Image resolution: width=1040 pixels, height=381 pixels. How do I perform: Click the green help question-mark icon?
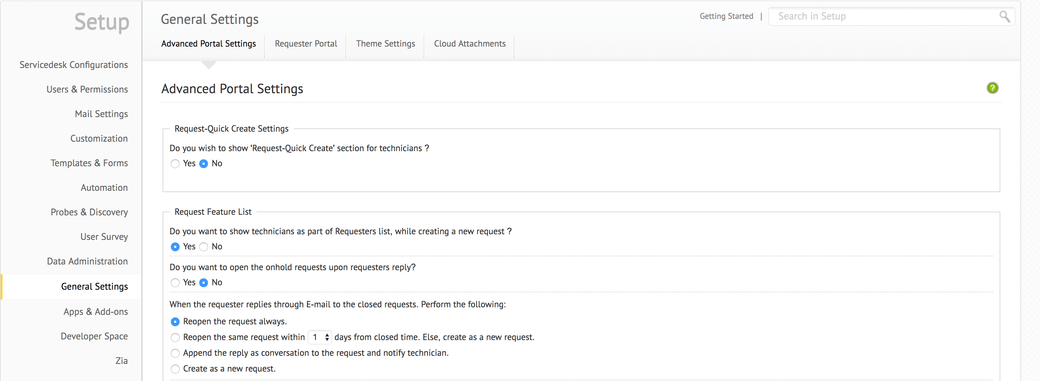coord(992,88)
